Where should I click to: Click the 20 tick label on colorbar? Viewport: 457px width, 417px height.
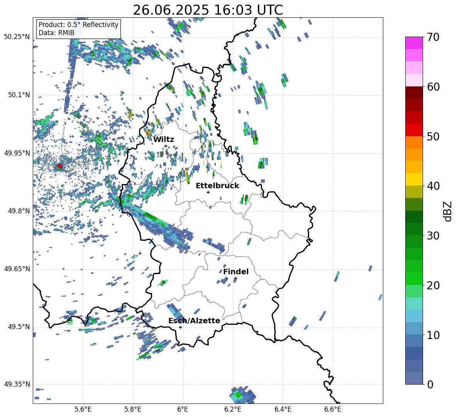(x=433, y=285)
